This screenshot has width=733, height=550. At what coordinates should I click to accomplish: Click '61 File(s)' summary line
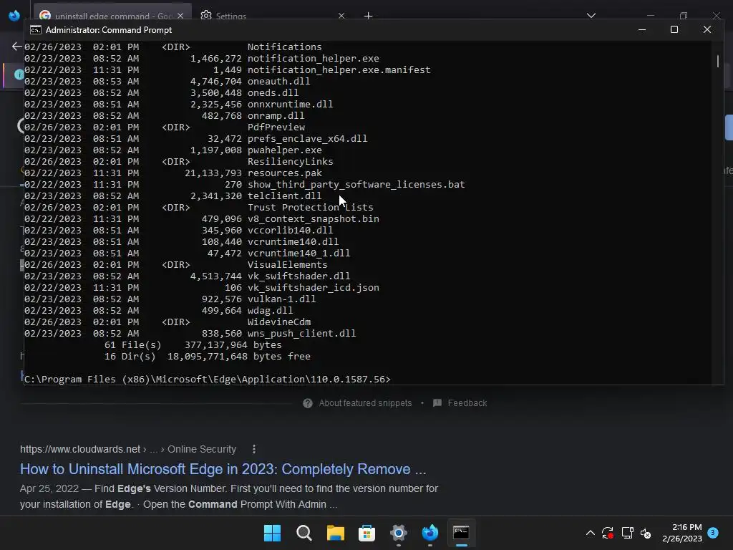point(193,344)
